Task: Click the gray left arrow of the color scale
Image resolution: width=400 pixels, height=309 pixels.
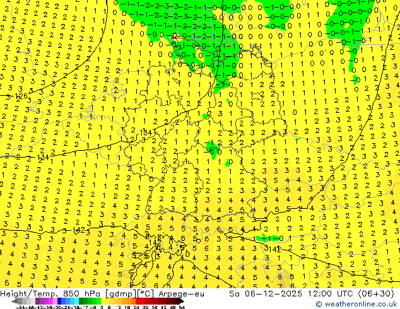Action: point(14,301)
